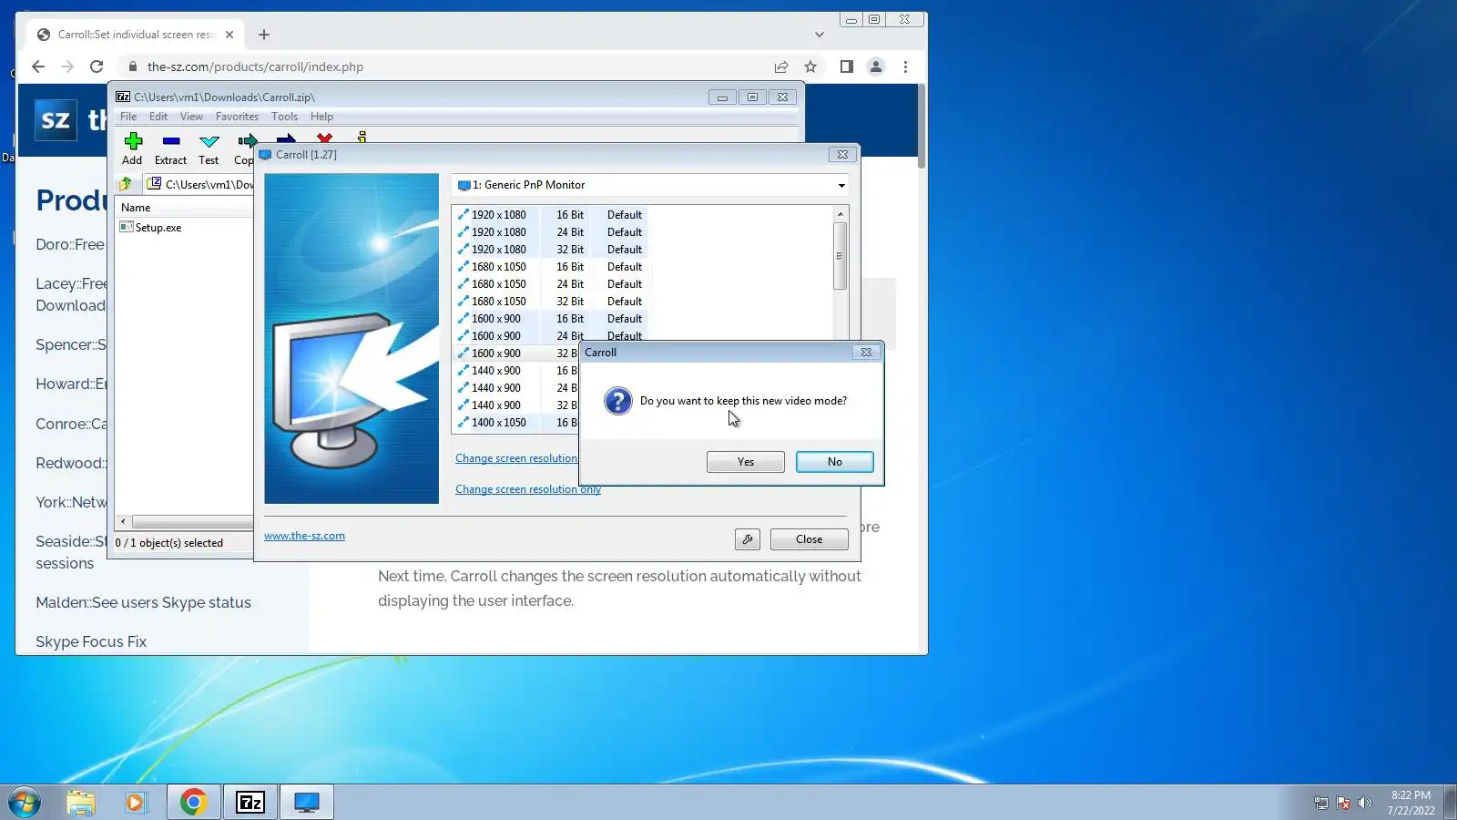1457x820 pixels.
Task: Open Favorites menu in 7-Zip
Action: point(237,117)
